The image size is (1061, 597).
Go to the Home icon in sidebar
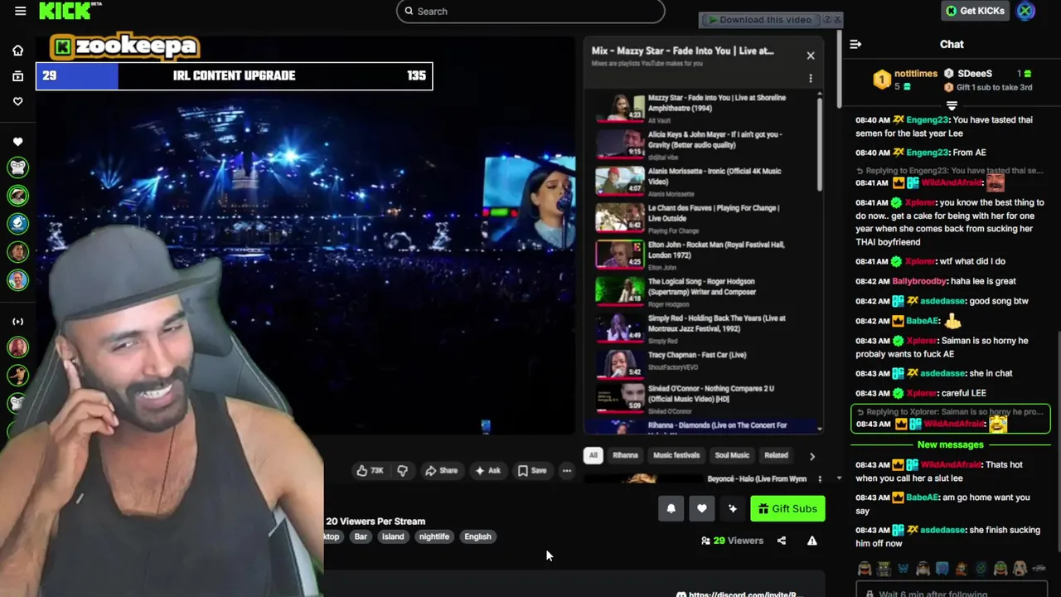[x=17, y=51]
